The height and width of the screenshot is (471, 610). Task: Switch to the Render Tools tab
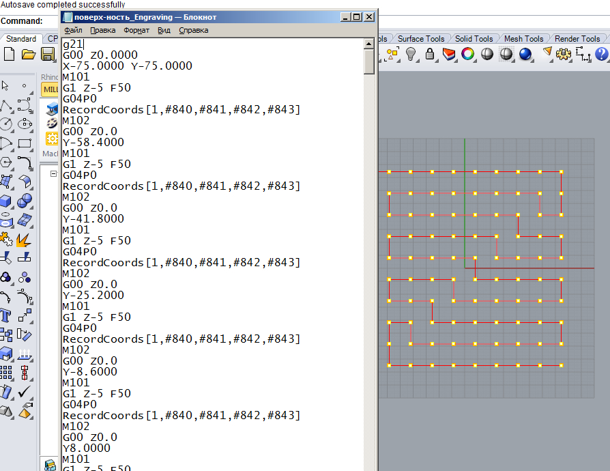click(x=577, y=39)
